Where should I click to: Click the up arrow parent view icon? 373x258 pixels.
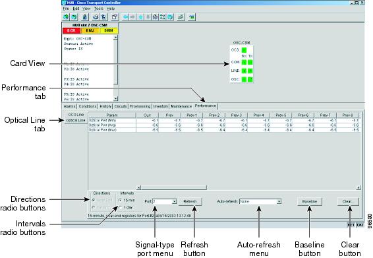tap(140, 17)
